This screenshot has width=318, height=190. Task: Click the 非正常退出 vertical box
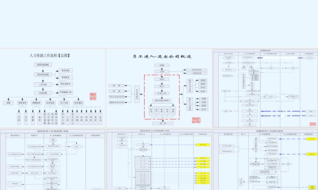coord(137,94)
